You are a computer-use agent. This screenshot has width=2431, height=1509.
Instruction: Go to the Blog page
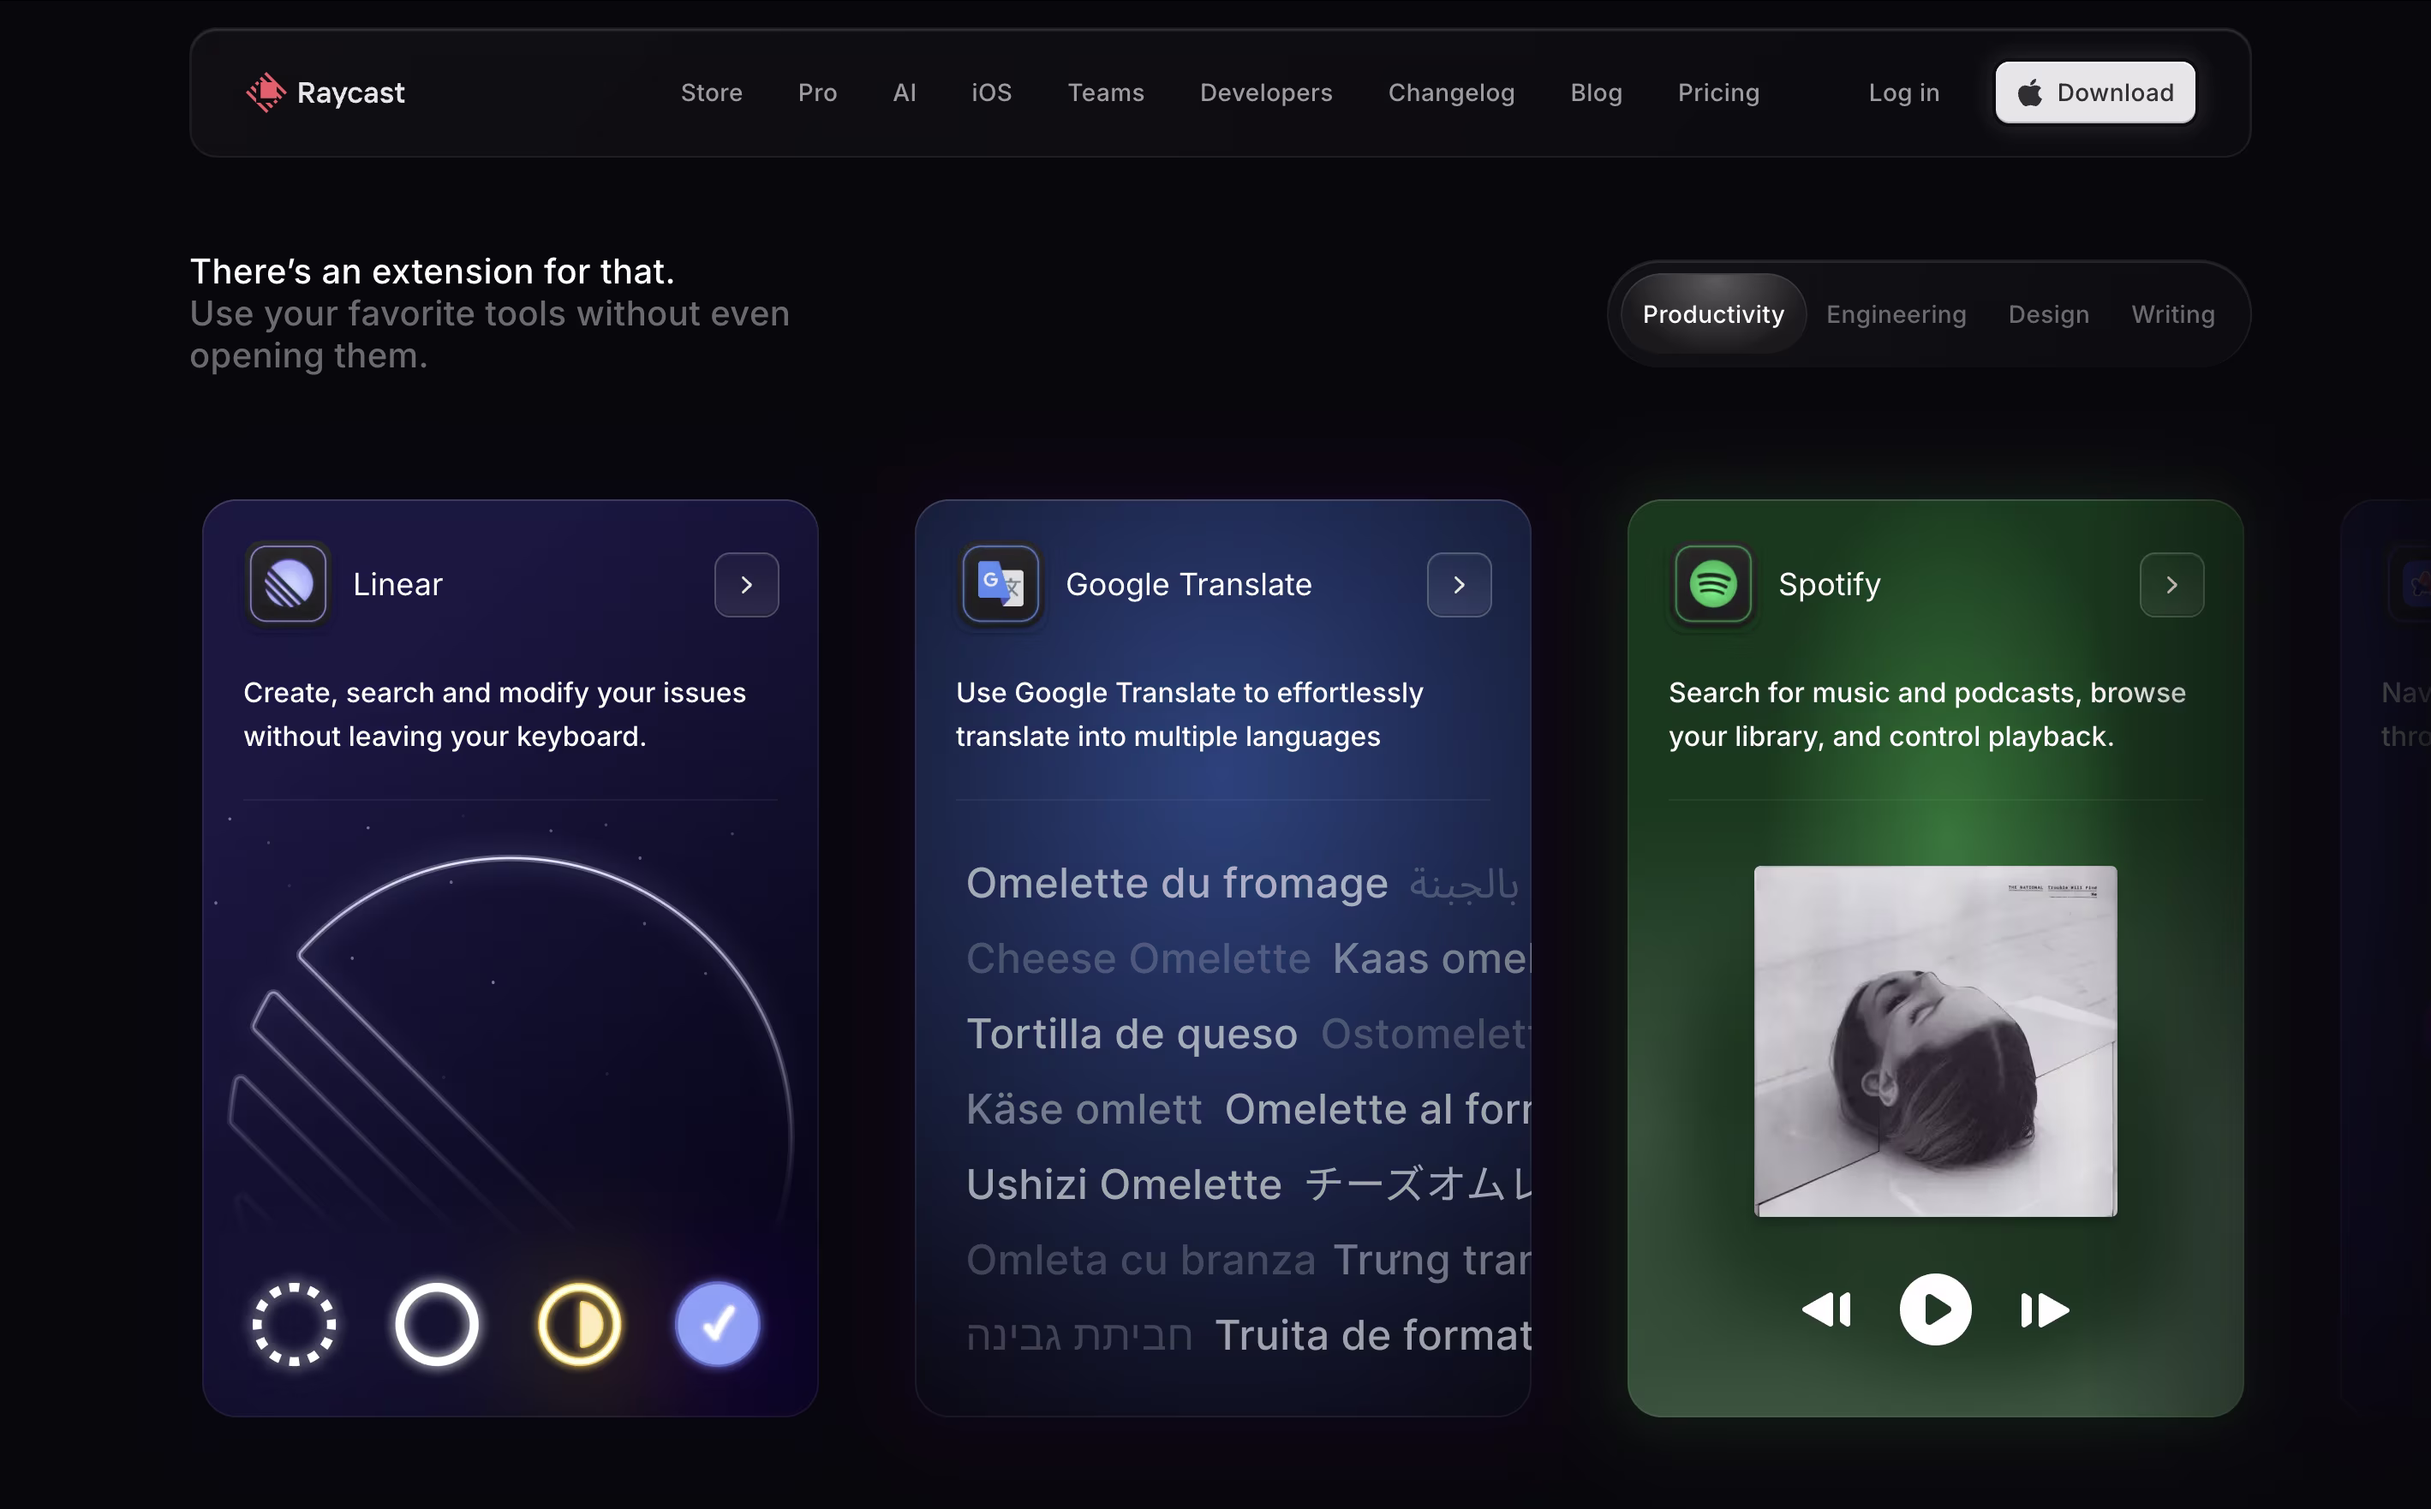click(x=1597, y=92)
